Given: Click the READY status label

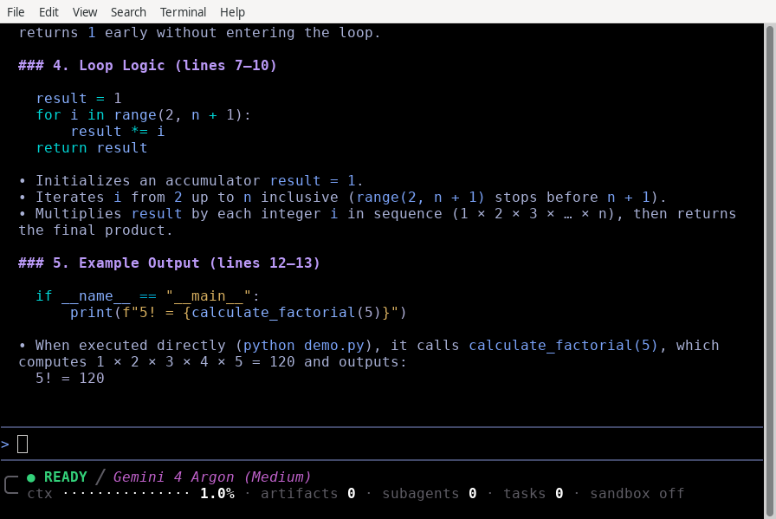Looking at the screenshot, I should (x=65, y=477).
